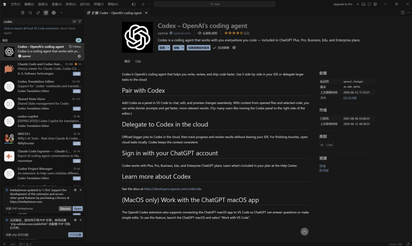Open the Codex OpenAI sidebar icon
412x246 pixels.
tap(54, 12)
